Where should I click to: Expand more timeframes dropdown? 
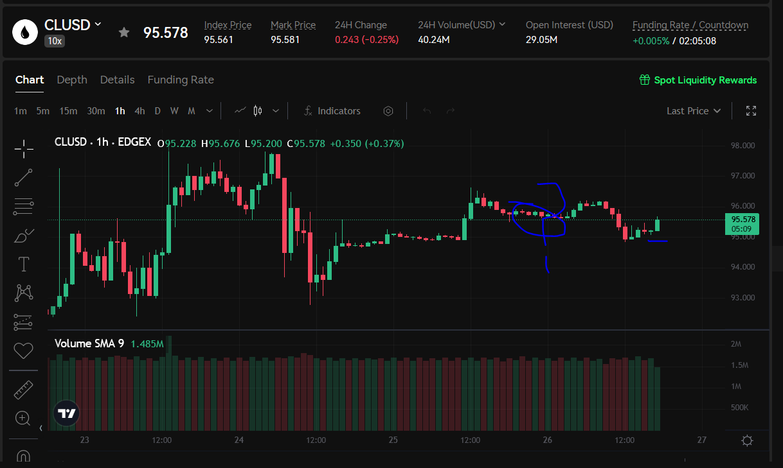(210, 110)
